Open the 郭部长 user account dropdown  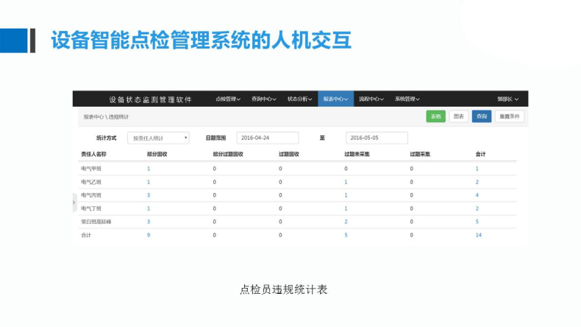coord(507,99)
